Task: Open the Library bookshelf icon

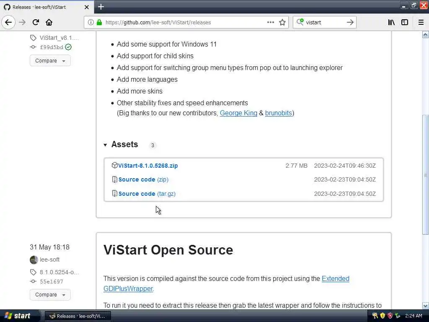Action: tap(391, 22)
